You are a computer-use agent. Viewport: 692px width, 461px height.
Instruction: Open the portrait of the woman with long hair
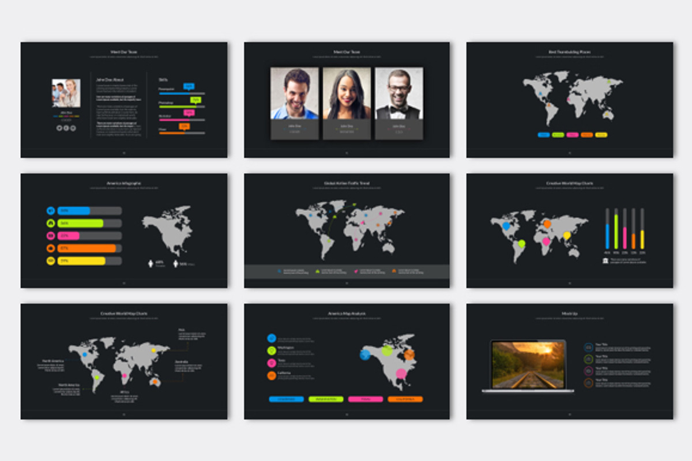tap(347, 93)
